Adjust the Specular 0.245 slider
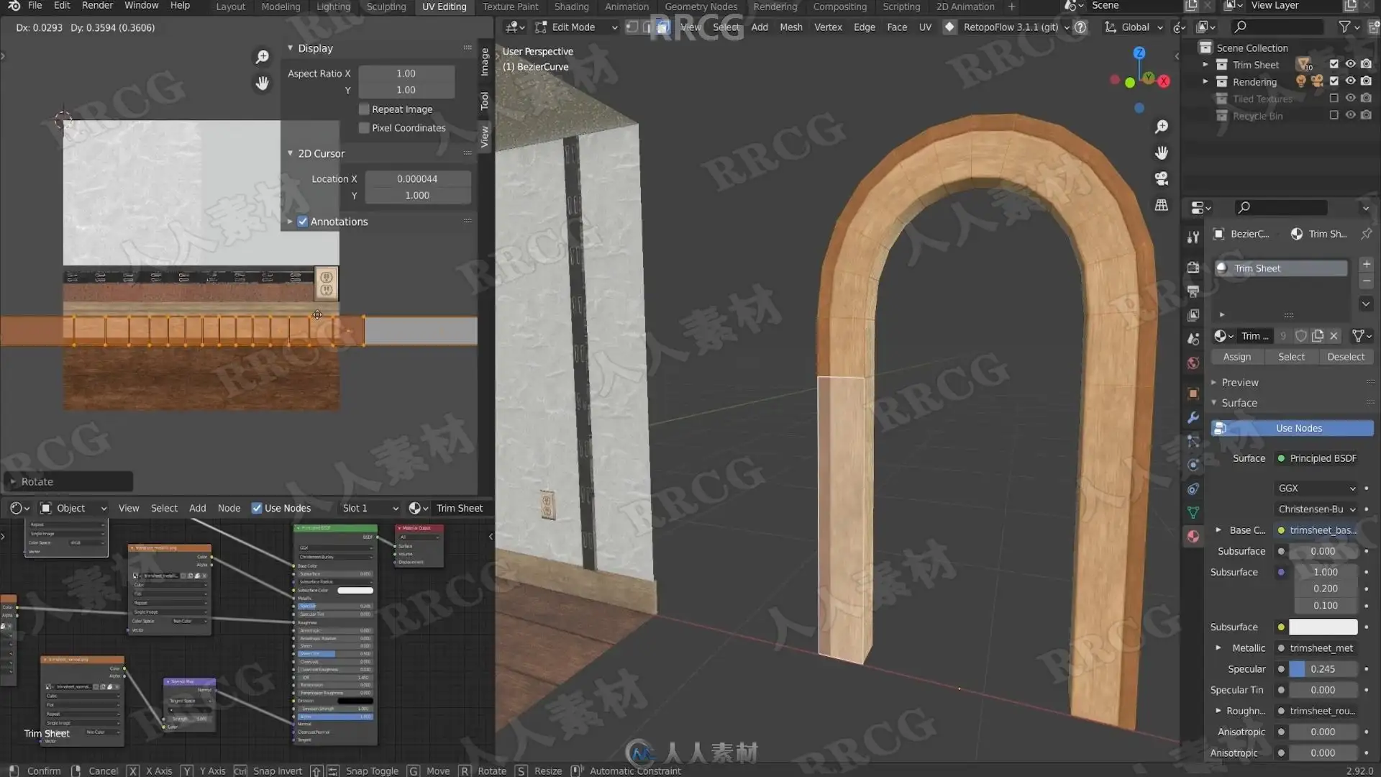 (x=1323, y=669)
